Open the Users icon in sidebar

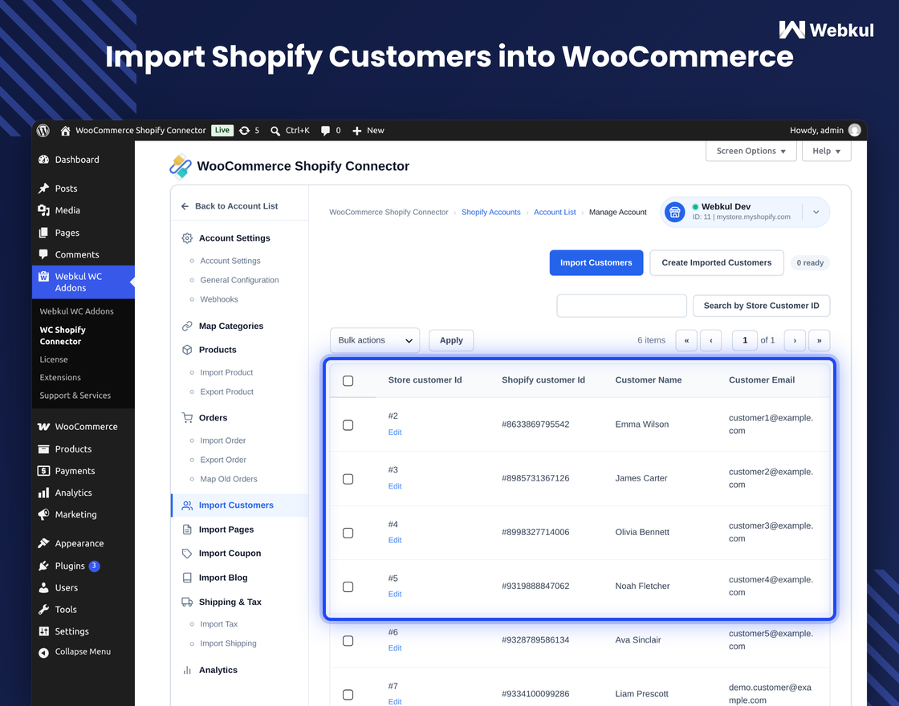[43, 587]
